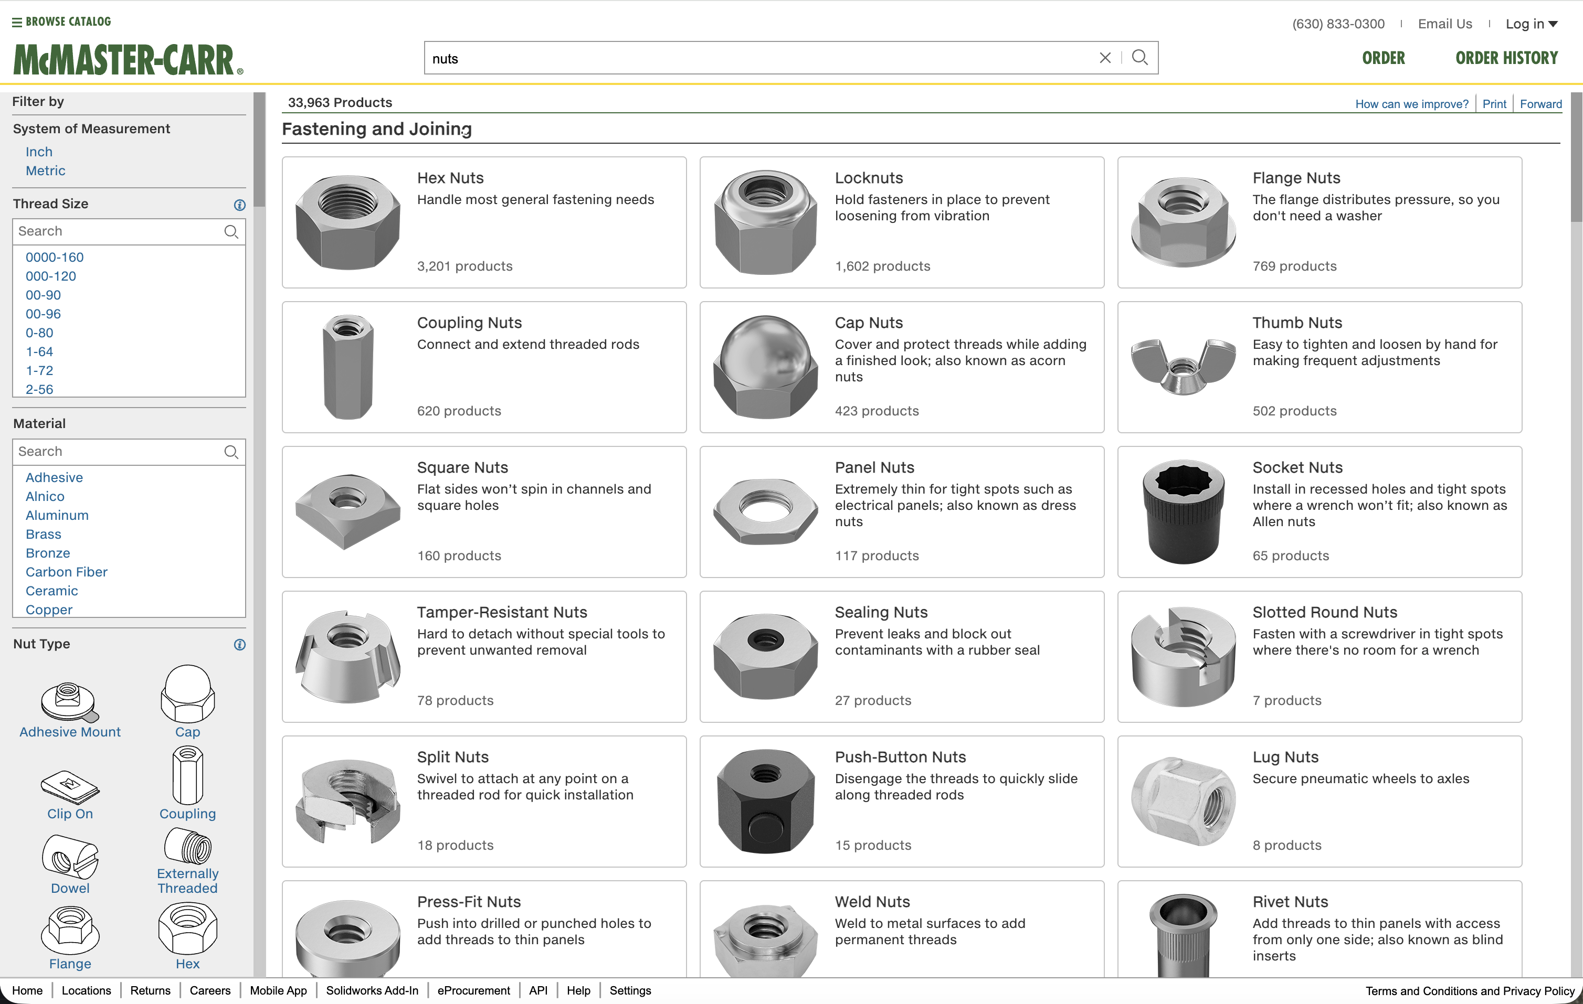Open the Nut Type info tooltip

(239, 645)
